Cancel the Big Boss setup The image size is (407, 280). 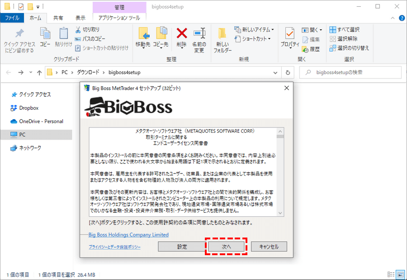(269, 247)
